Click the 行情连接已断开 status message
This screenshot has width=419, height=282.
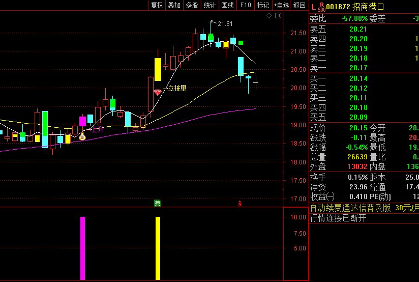[338, 218]
